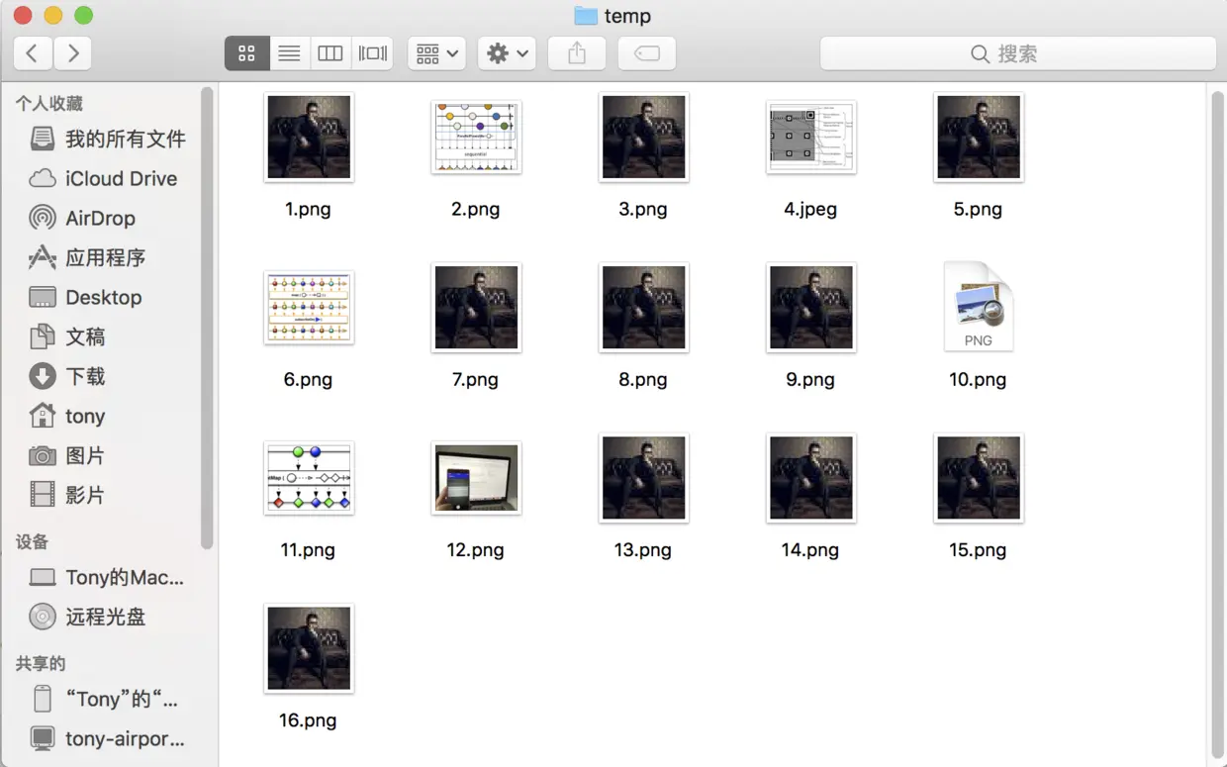The image size is (1227, 767).
Task: Click the file area vertical scrollbar
Action: pyautogui.click(x=1217, y=424)
